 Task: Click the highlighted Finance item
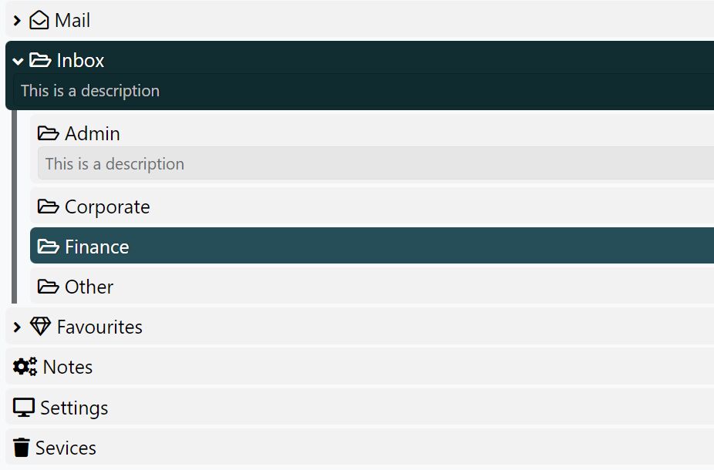click(97, 246)
